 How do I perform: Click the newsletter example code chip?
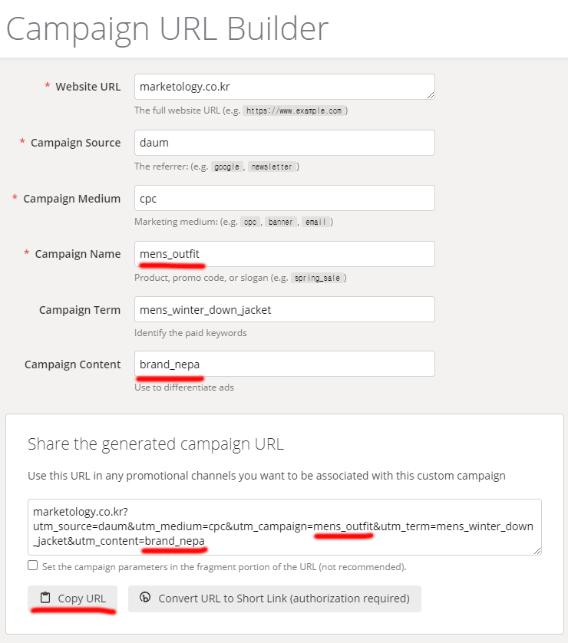pos(272,167)
